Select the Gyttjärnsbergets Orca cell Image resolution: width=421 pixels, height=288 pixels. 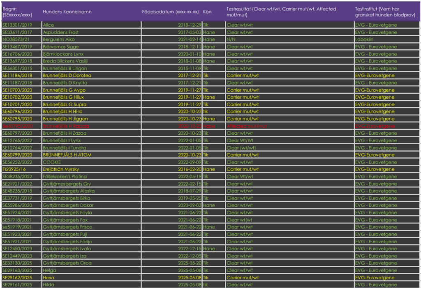point(91,263)
